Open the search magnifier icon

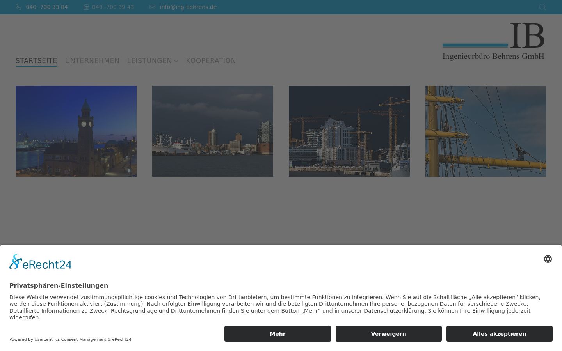pos(542,7)
